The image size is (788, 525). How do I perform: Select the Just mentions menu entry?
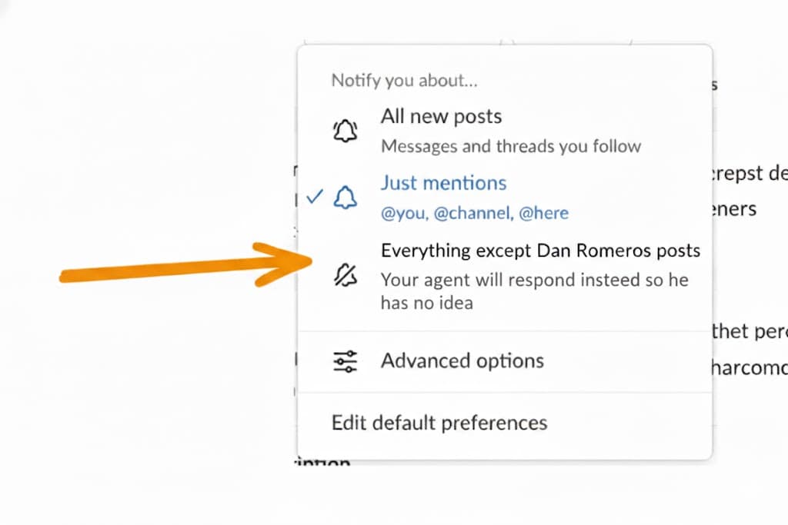tap(443, 183)
